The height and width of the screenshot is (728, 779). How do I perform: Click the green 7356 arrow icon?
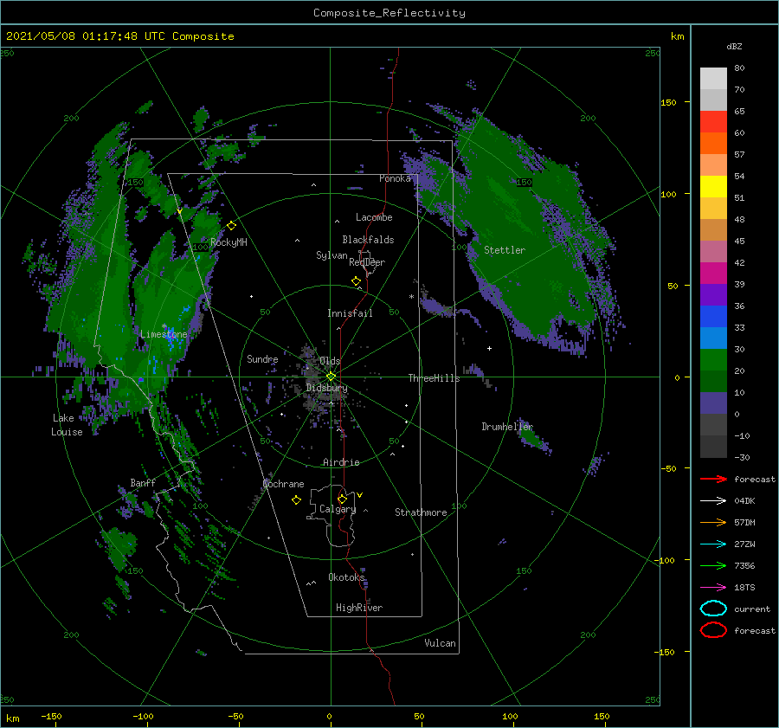click(x=713, y=565)
